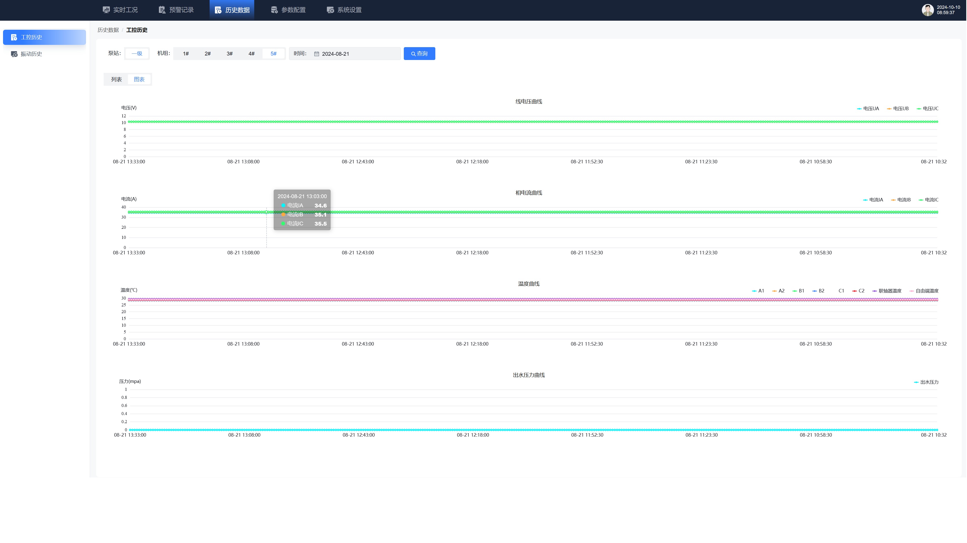967x543 pixels.
Task: Click the 历史数据 nav icon
Action: [x=218, y=10]
